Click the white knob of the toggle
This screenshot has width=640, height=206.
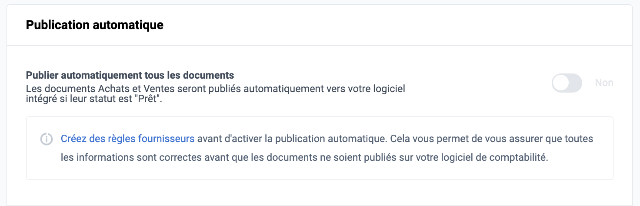click(x=561, y=83)
